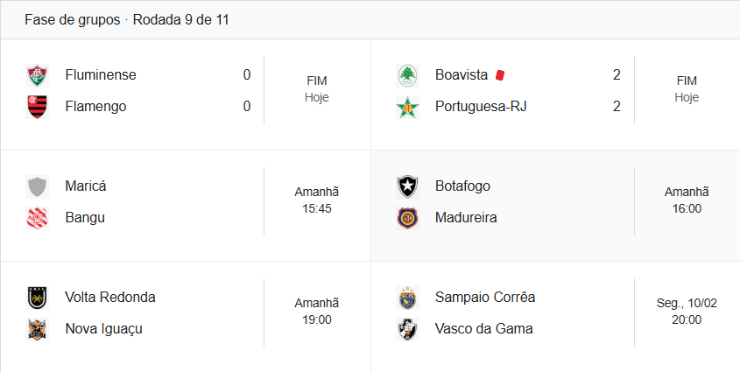Click the Botafogo team crest
740x372 pixels.
tap(407, 186)
